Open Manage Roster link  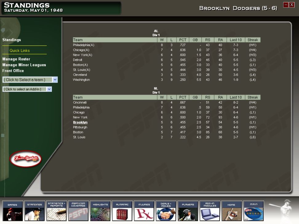click(x=16, y=59)
